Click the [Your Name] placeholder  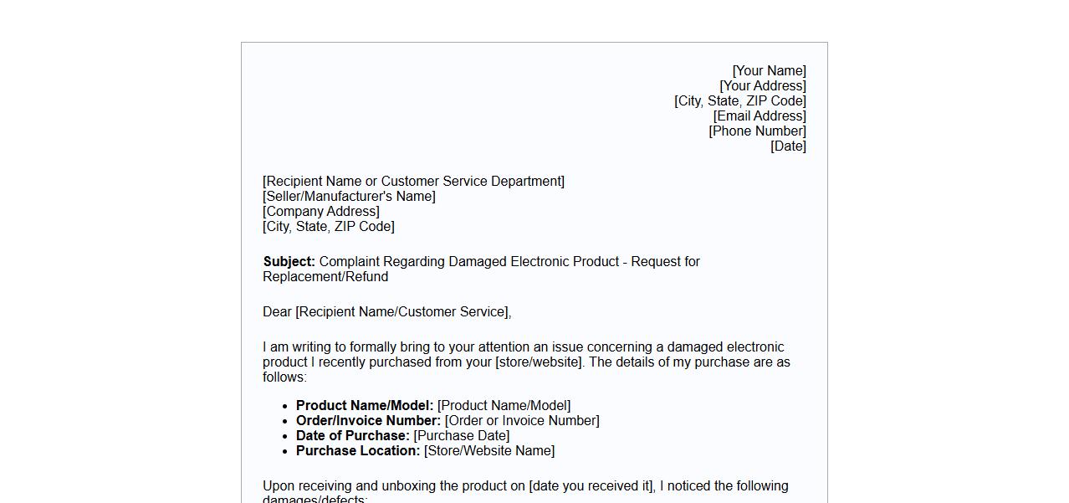coord(769,71)
